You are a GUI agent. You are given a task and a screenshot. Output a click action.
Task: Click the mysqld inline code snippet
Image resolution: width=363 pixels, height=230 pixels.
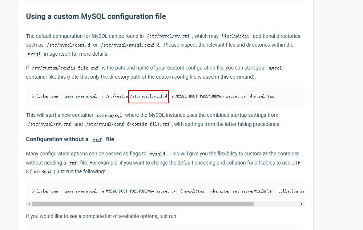click(157, 154)
